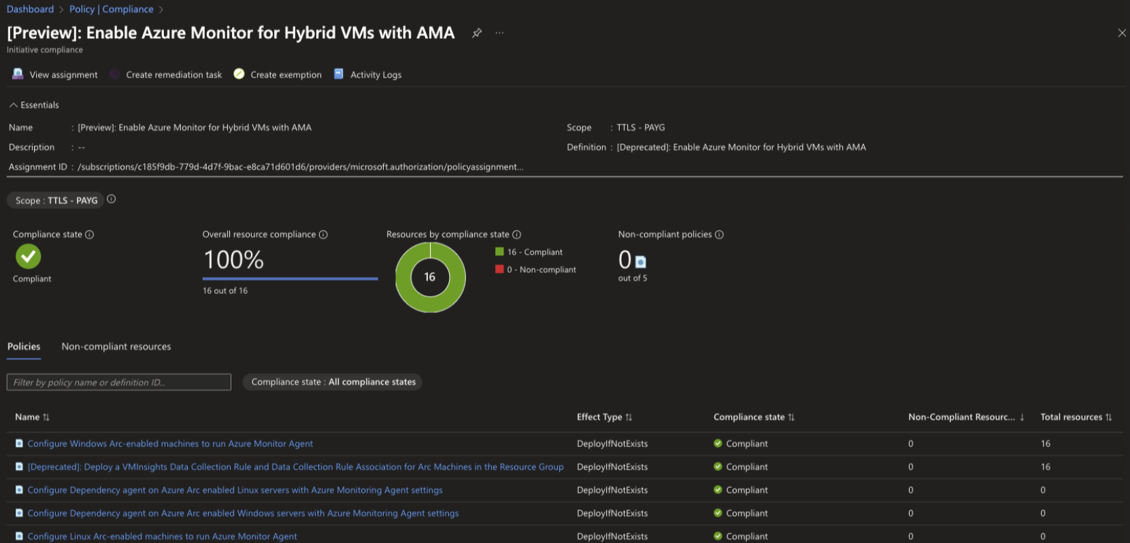Screen dimensions: 1130x543
Task: Sort table by Compliance state column
Action: (754, 417)
